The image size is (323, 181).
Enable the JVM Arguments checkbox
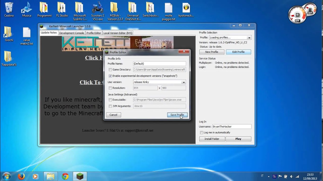pos(110,106)
